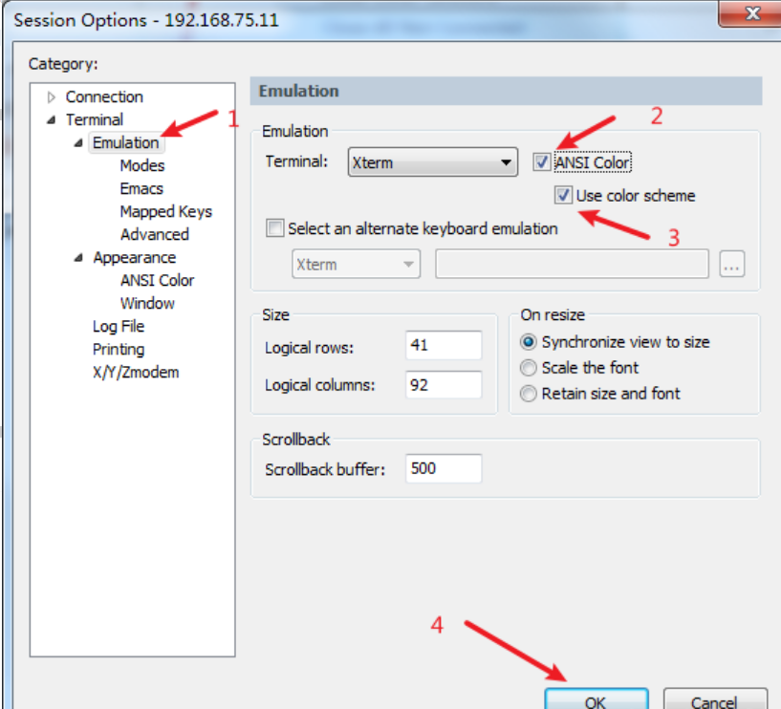Open the Log File category
This screenshot has width=781, height=709.
click(x=119, y=326)
